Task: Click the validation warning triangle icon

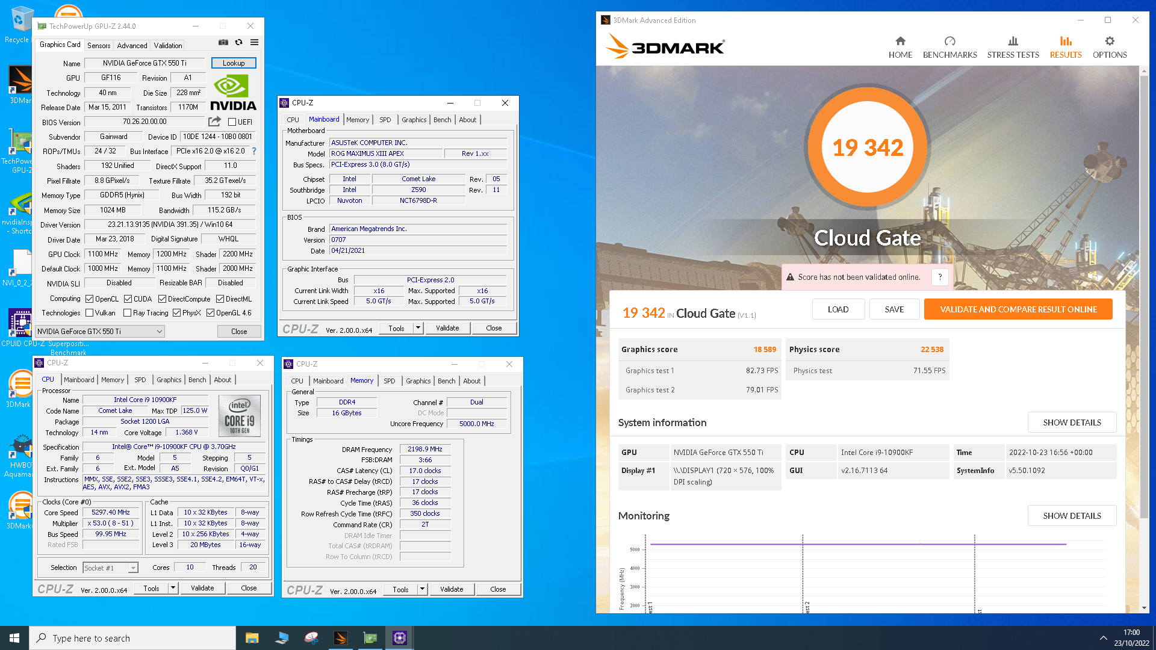Action: click(791, 277)
